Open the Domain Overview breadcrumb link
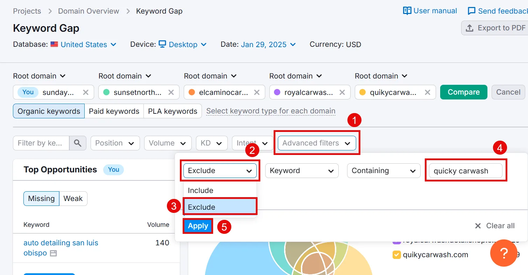 pos(89,11)
